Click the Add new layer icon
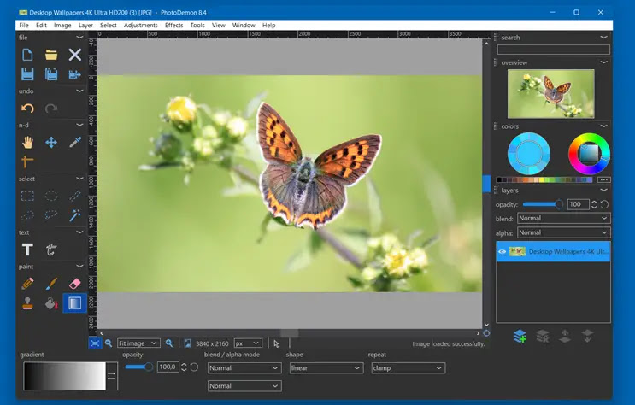This screenshot has width=635, height=405. [520, 337]
